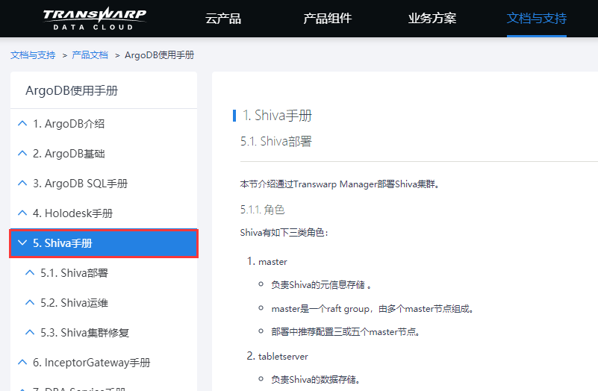Image resolution: width=598 pixels, height=391 pixels.
Task: Toggle chevron beside 5.1. Shiva部署
Action: coord(30,273)
